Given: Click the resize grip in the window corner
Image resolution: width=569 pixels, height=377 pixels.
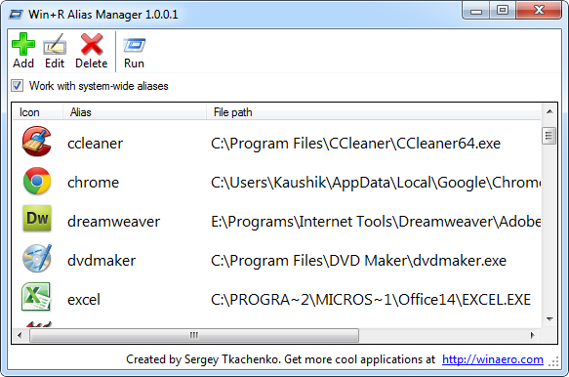Looking at the screenshot, I should tap(553, 361).
